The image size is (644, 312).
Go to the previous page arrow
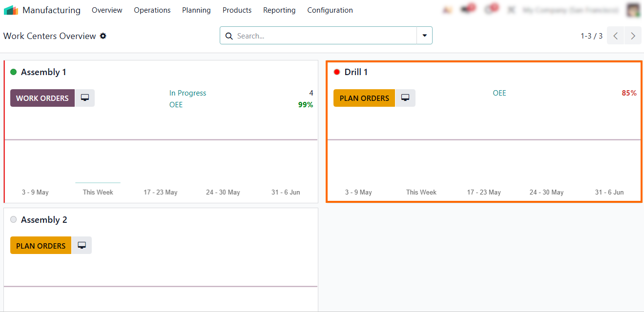[x=616, y=36]
